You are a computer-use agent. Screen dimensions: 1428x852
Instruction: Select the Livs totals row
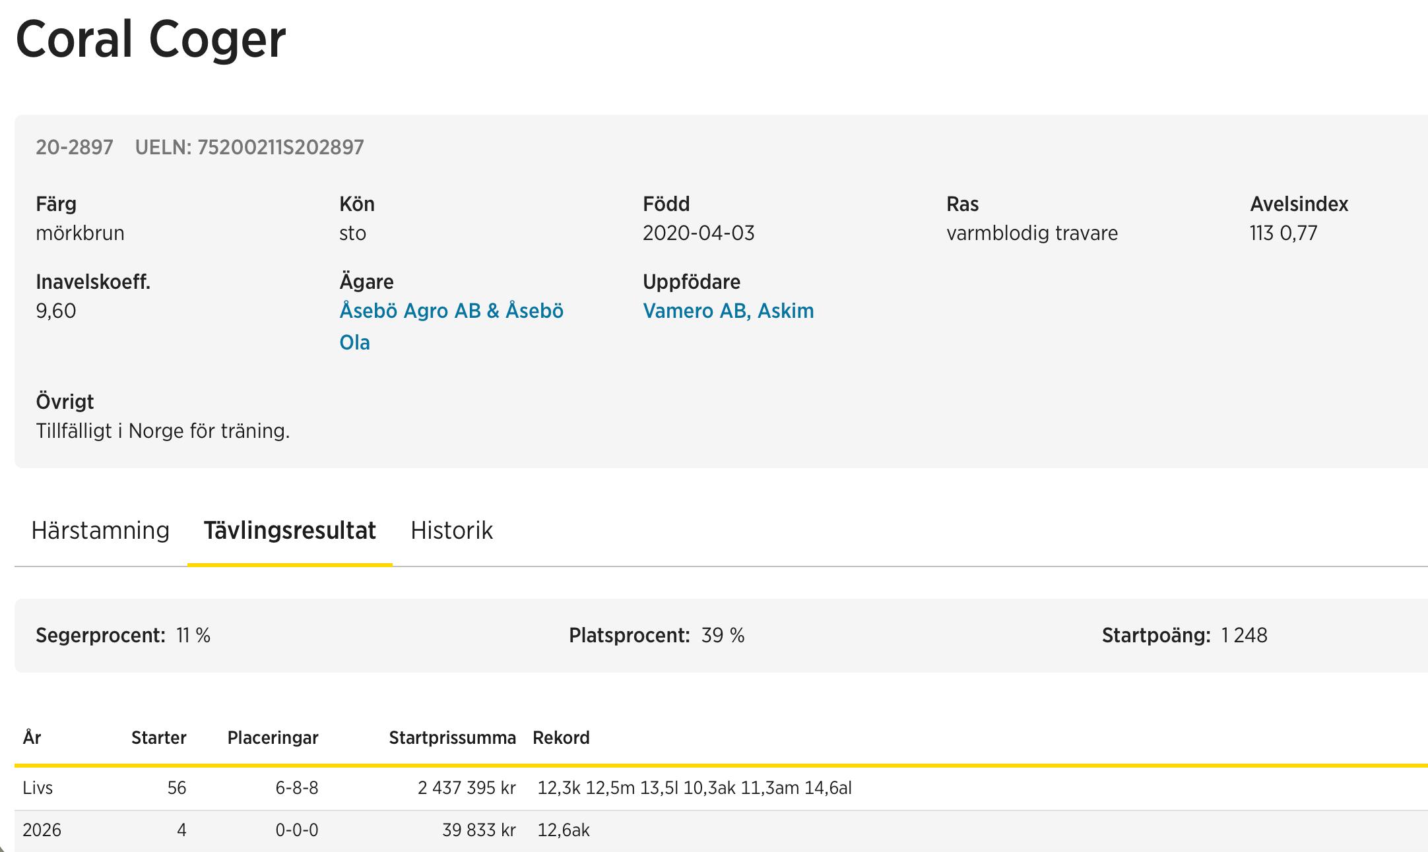click(38, 787)
